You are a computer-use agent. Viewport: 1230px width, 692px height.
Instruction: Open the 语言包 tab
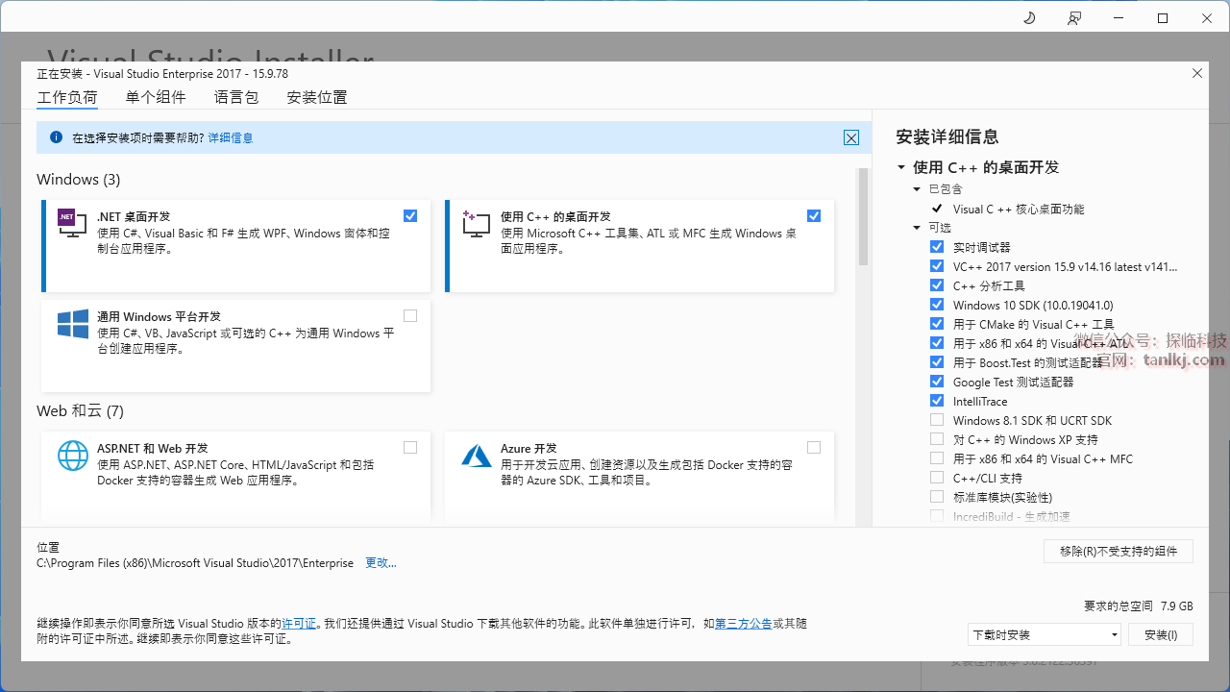point(236,97)
